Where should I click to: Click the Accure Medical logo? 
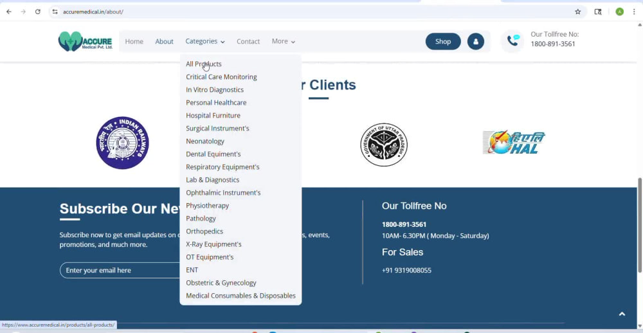point(86,41)
